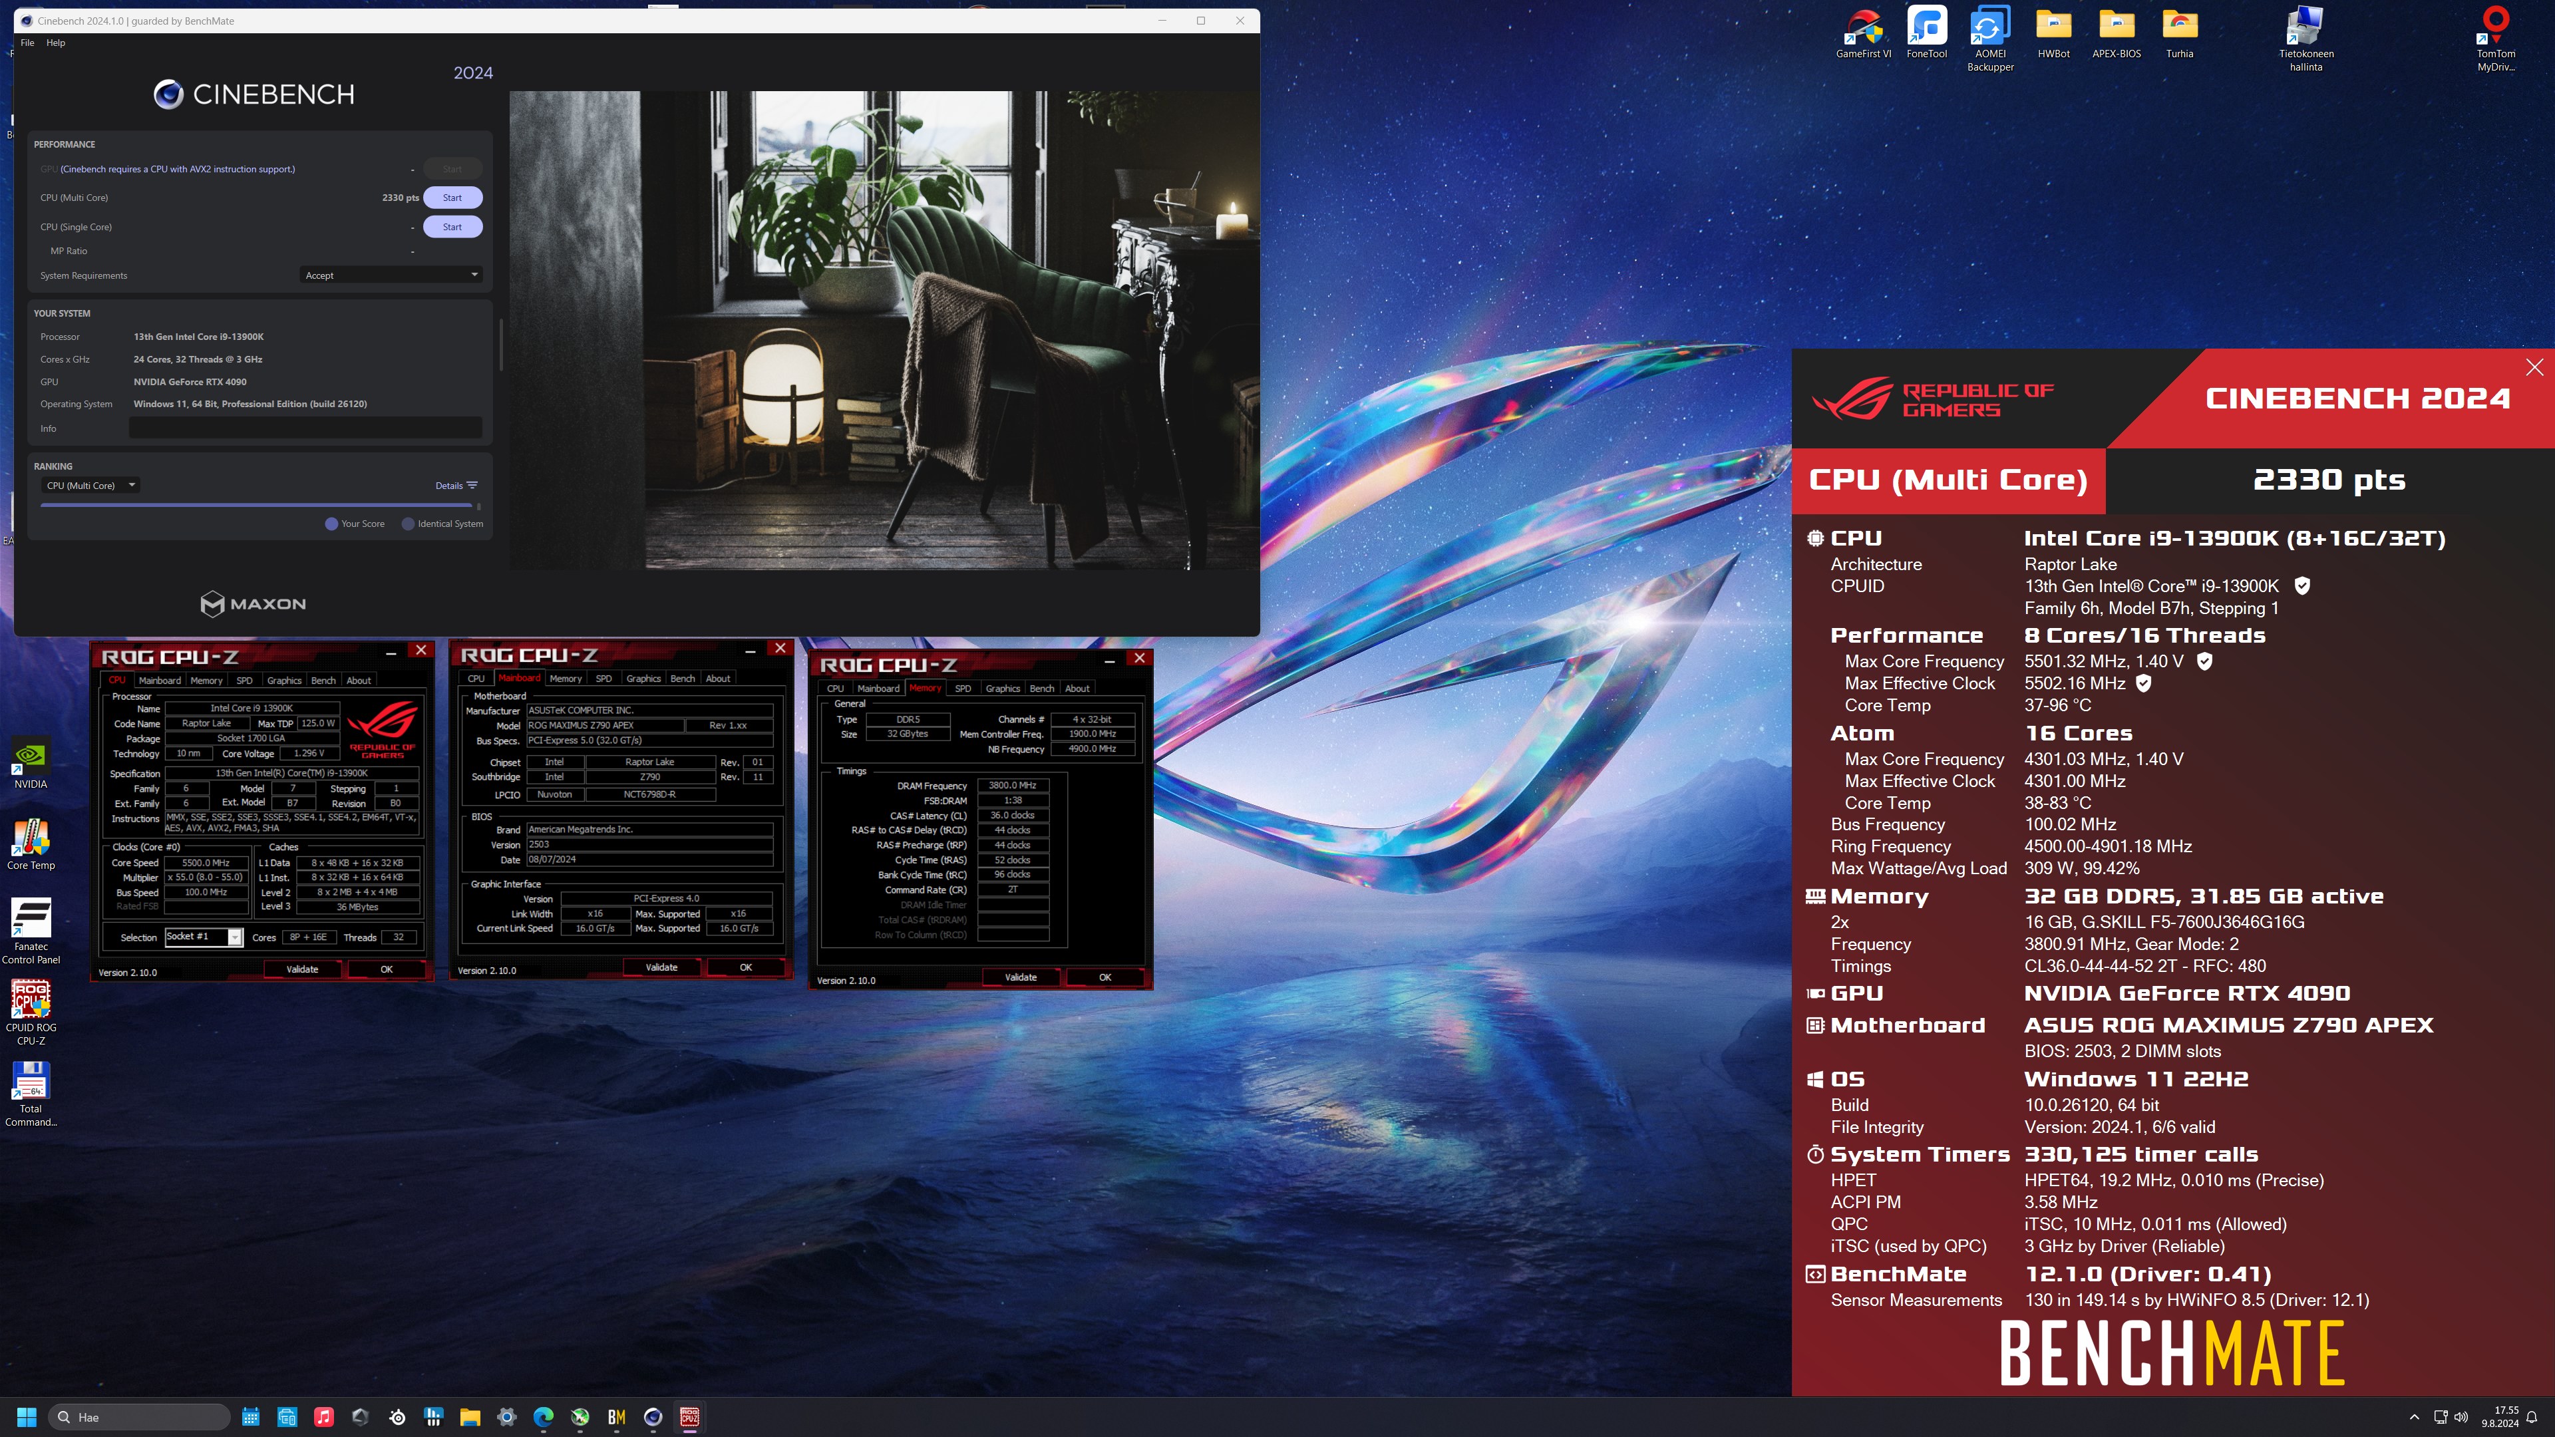Open SPD tab in CPU-Z Mainboard window

coord(603,679)
